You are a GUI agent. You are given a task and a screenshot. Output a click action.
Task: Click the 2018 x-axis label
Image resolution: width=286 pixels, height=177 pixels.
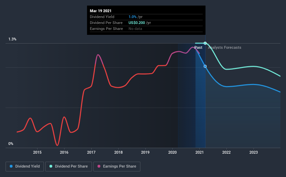118,152
